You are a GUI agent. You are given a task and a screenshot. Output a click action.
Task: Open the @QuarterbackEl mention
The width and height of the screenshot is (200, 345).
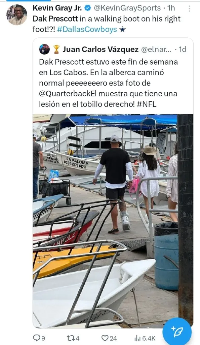point(68,94)
